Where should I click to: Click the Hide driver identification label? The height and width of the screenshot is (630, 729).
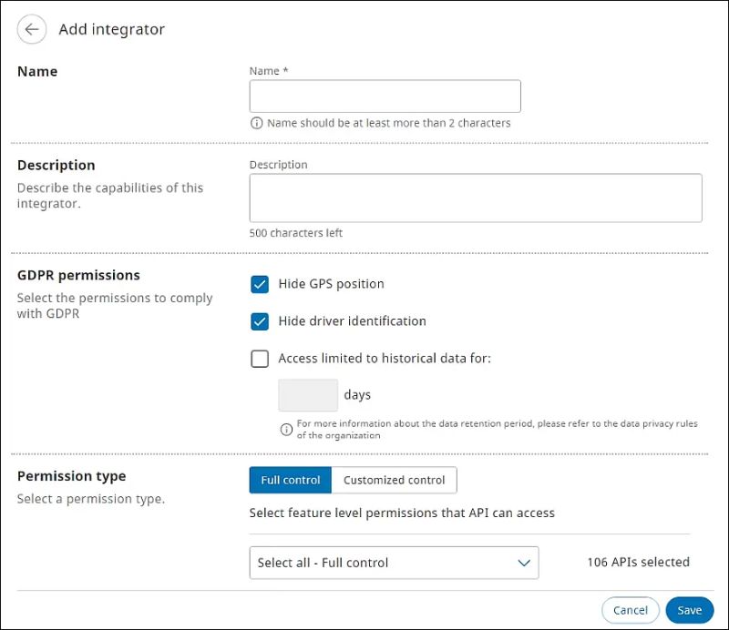pos(352,321)
